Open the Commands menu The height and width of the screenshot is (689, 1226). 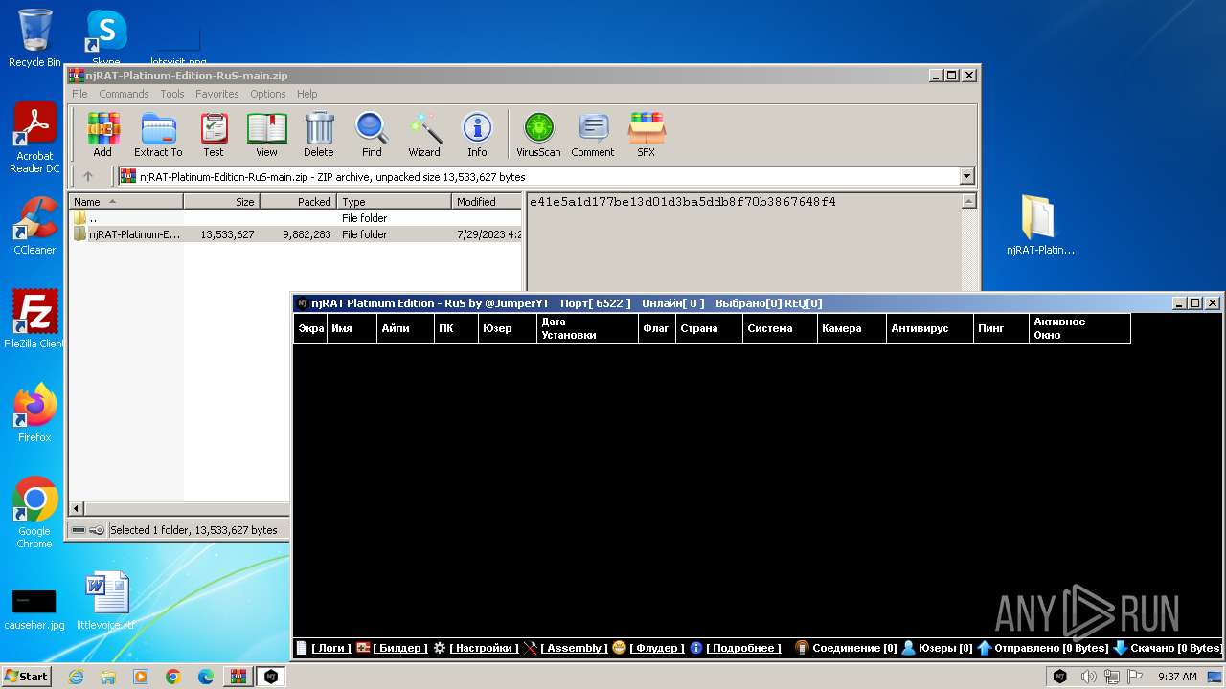(x=124, y=94)
